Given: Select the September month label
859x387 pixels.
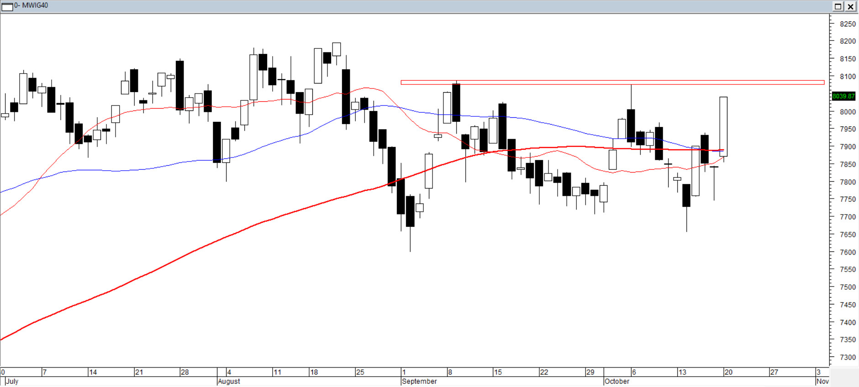Looking at the screenshot, I should coord(419,382).
